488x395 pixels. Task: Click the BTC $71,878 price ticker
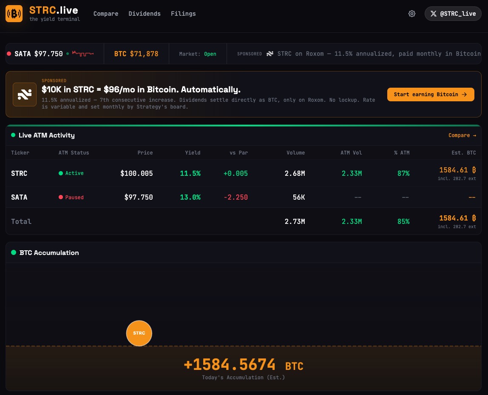pyautogui.click(x=136, y=54)
